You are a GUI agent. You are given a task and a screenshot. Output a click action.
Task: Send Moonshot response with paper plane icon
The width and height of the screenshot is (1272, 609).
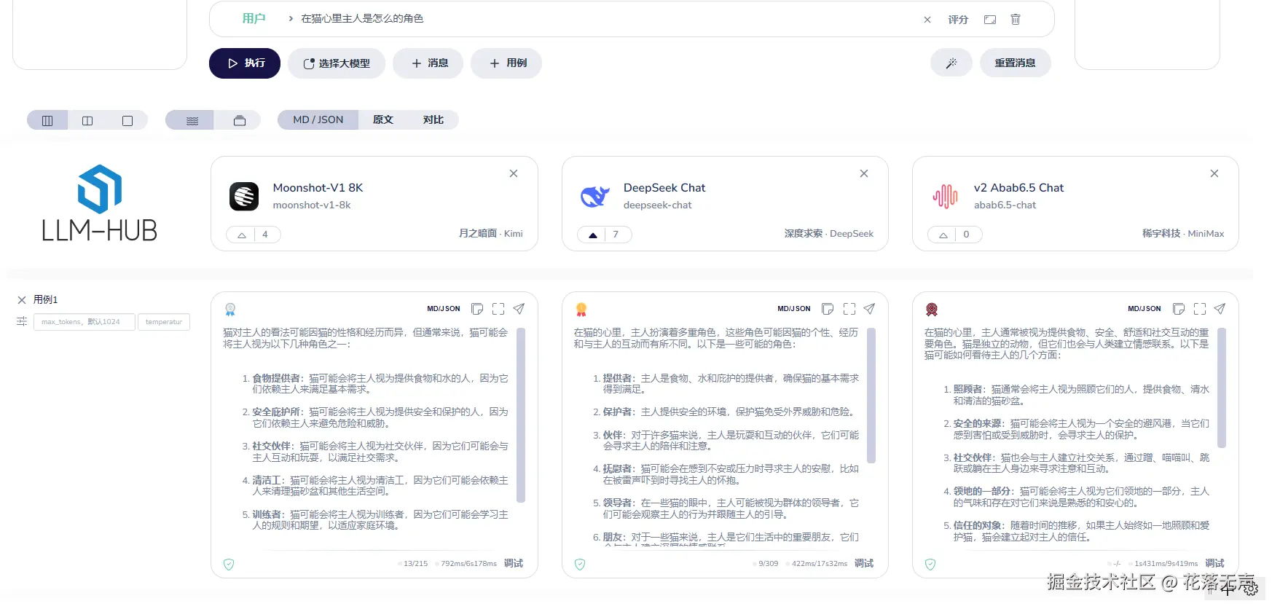coord(519,309)
